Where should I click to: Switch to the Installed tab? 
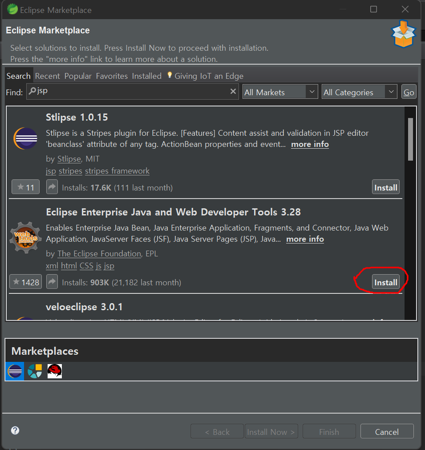click(x=147, y=76)
